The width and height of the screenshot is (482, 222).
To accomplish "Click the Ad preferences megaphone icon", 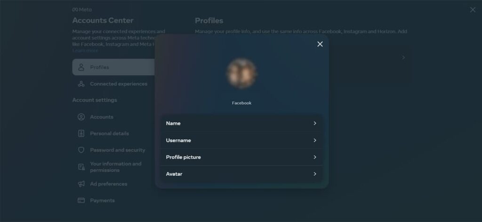I will (81, 184).
